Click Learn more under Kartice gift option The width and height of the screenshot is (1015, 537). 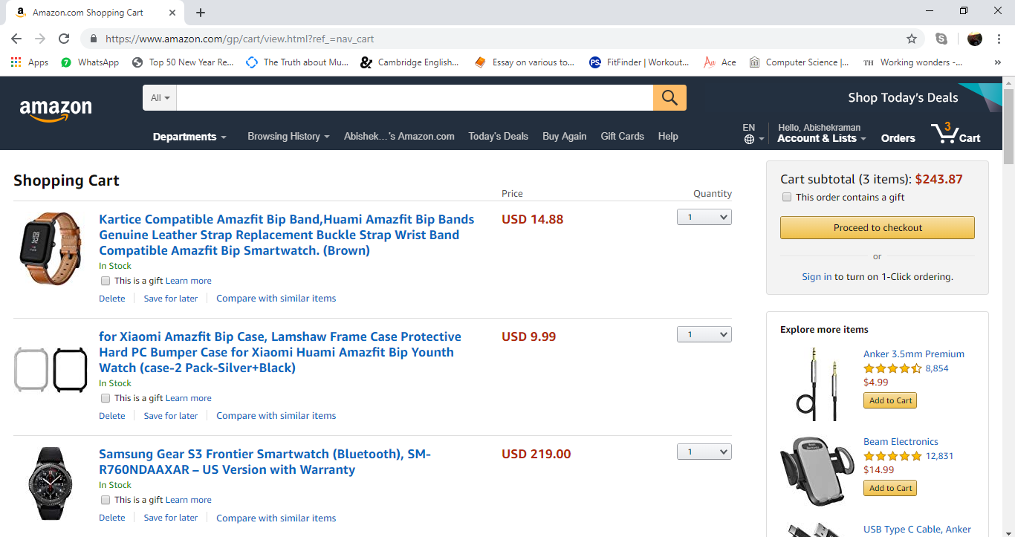coord(189,281)
